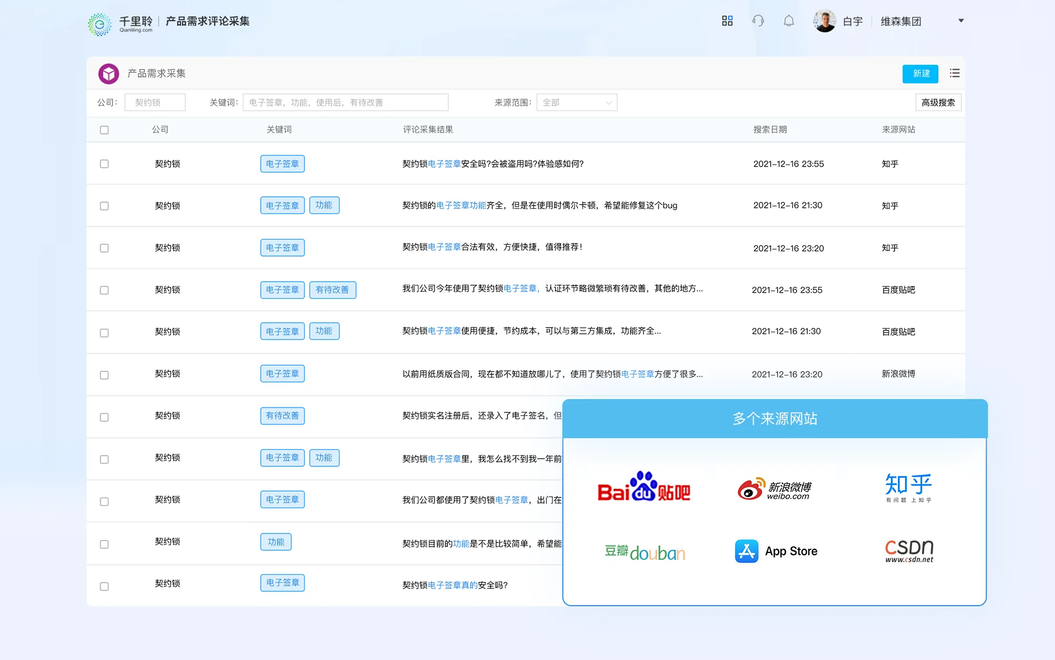The height and width of the screenshot is (660, 1055).
Task: Click the Douban logo
Action: pos(645,552)
